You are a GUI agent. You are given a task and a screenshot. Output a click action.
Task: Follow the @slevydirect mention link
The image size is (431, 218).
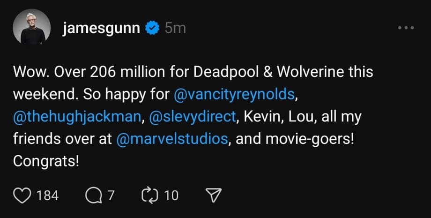pos(192,117)
